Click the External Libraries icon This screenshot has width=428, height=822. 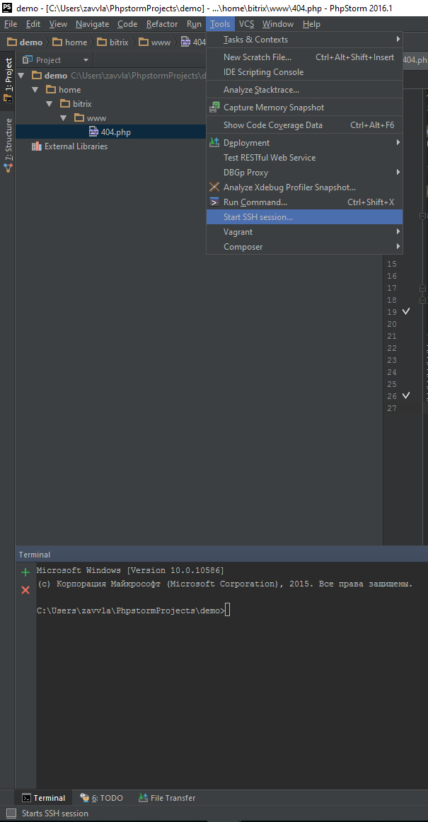[37, 146]
